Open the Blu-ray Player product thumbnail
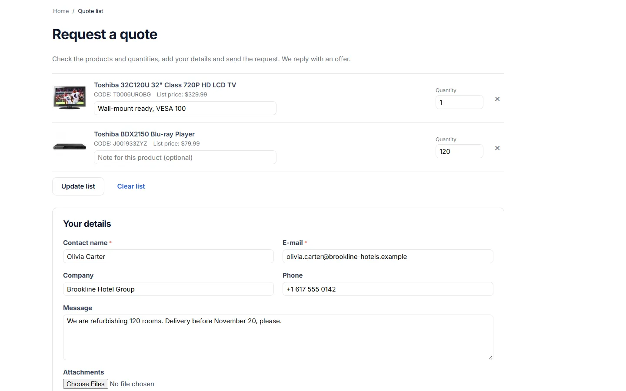 (70, 147)
